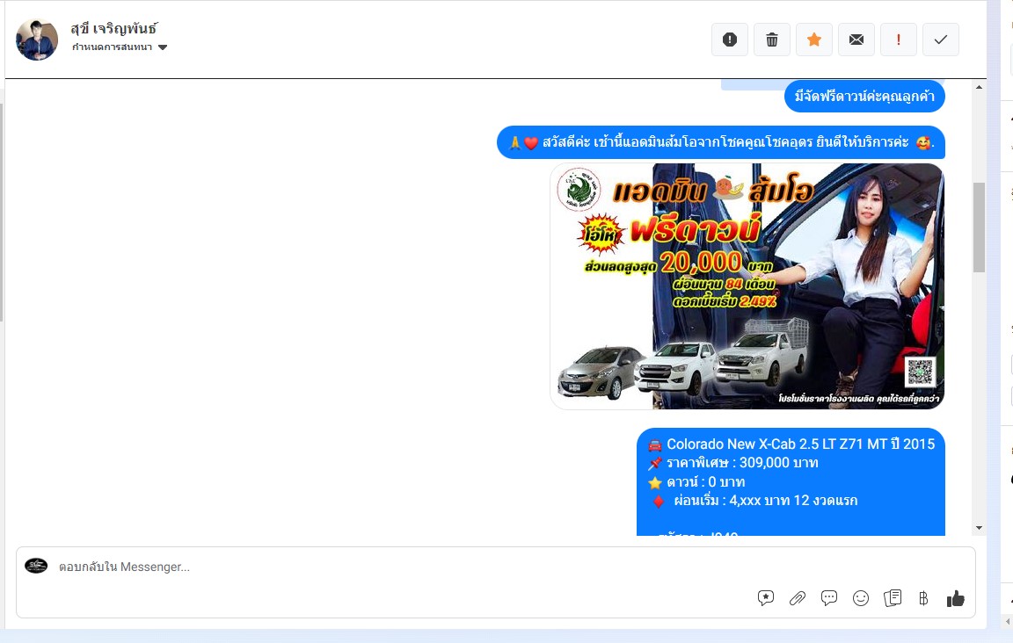Open saved replies star-bubble icon
Viewport: 1013px width, 643px height.
pos(766,598)
